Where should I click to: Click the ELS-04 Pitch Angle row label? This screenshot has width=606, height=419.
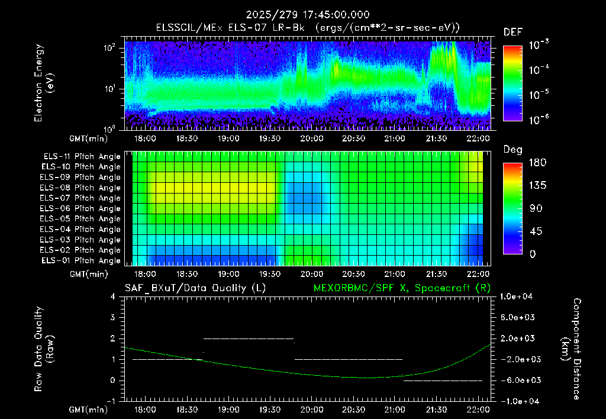click(x=80, y=229)
